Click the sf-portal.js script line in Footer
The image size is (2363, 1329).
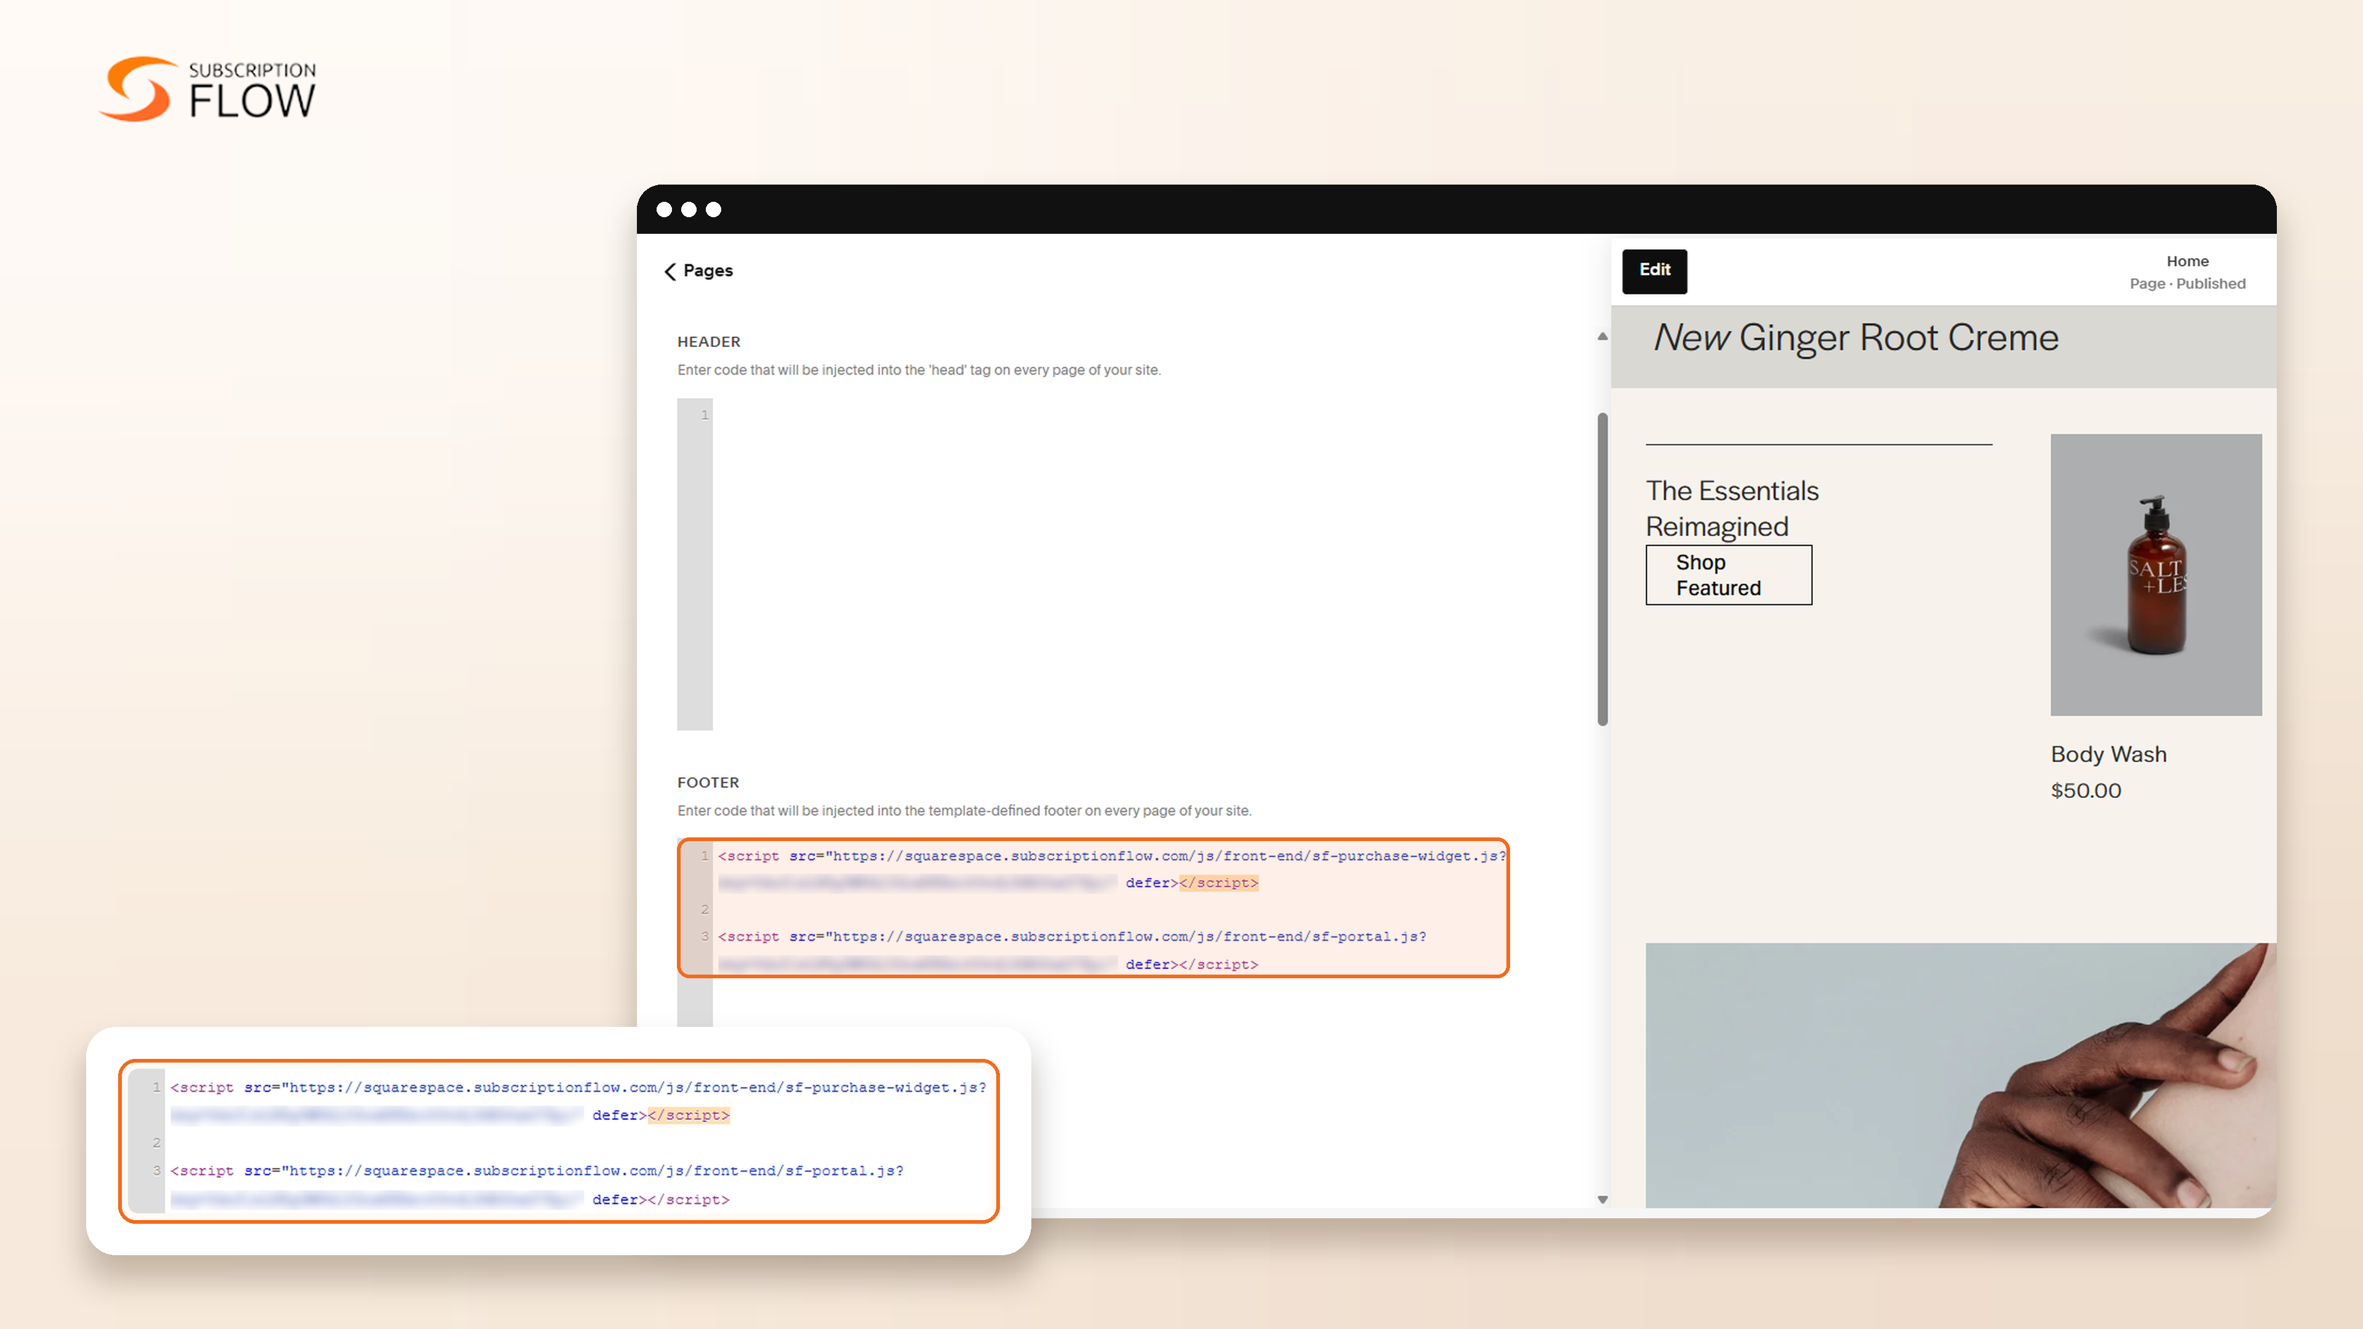[x=1073, y=936]
